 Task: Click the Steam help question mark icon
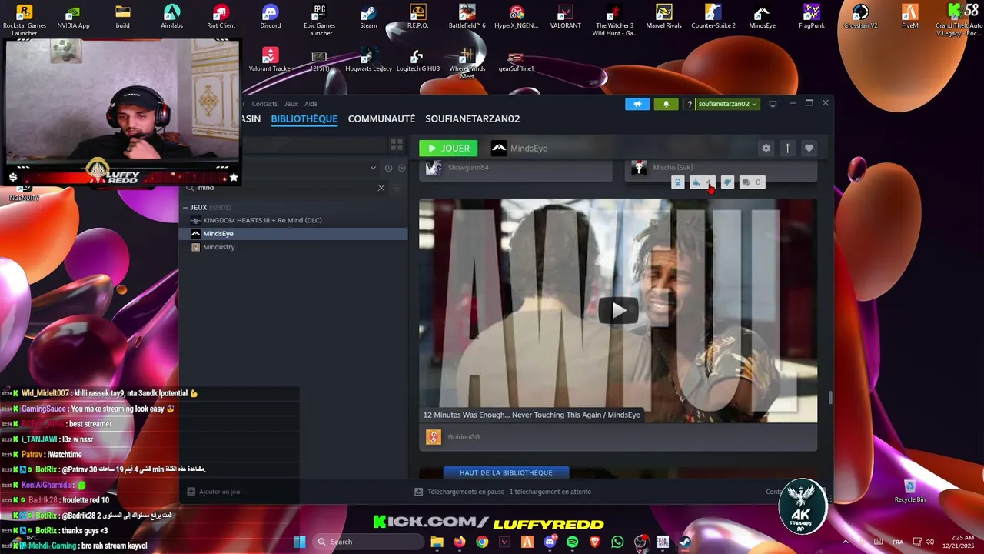690,104
